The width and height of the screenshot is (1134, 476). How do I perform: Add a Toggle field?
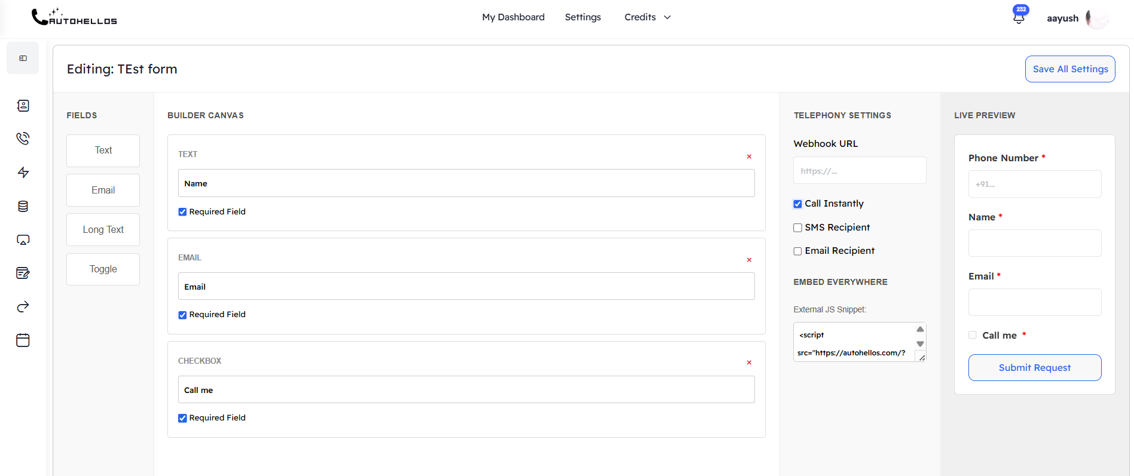click(x=103, y=269)
